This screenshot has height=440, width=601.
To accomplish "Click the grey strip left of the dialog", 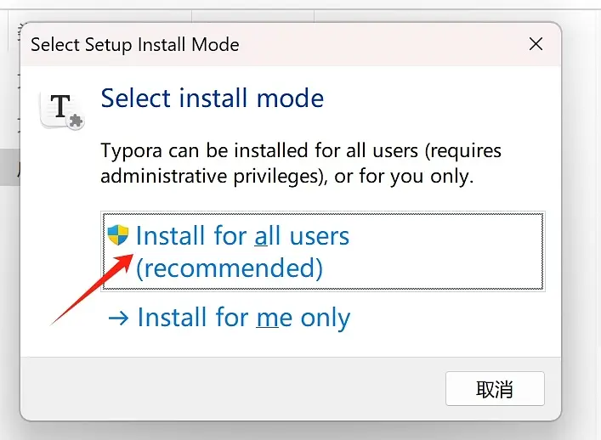I will click(x=9, y=167).
